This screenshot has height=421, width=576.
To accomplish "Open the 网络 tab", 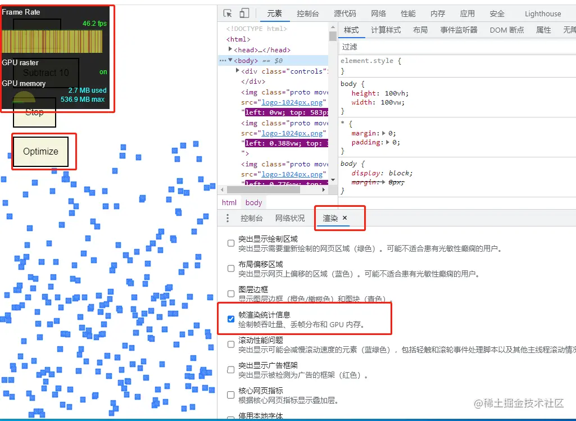I will tap(378, 14).
